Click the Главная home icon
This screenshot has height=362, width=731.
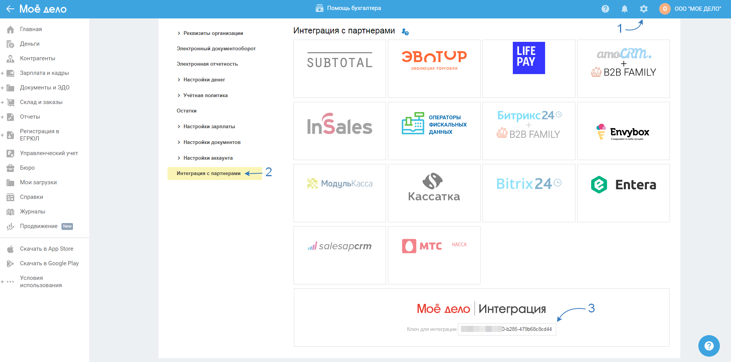click(x=10, y=30)
